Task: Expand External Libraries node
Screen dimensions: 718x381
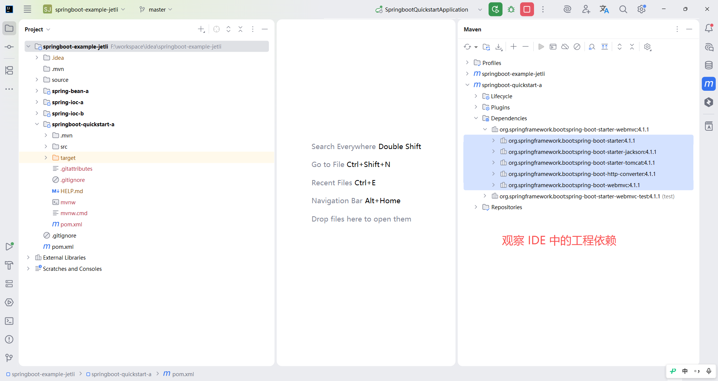Action: coord(28,257)
